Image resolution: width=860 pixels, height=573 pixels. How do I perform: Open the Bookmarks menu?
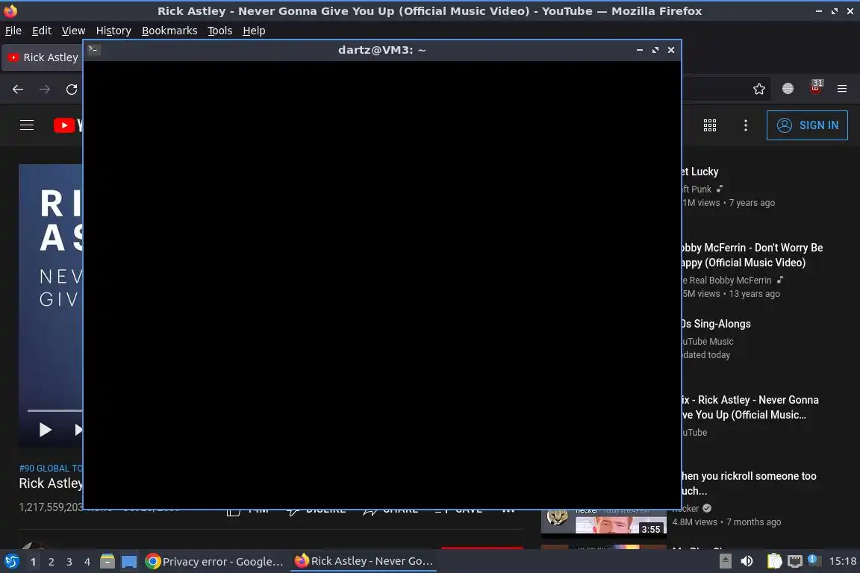point(169,31)
